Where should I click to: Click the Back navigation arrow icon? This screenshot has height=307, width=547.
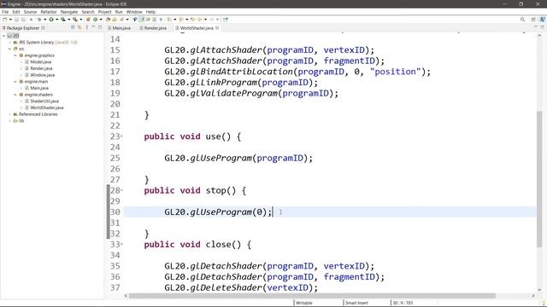(x=199, y=20)
